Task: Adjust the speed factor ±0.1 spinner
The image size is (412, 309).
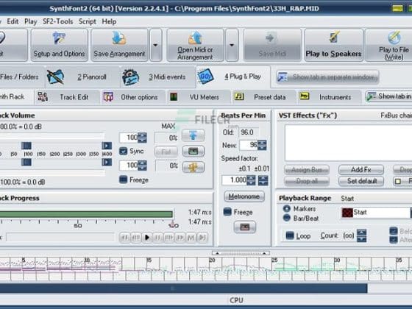Action: [x=251, y=180]
